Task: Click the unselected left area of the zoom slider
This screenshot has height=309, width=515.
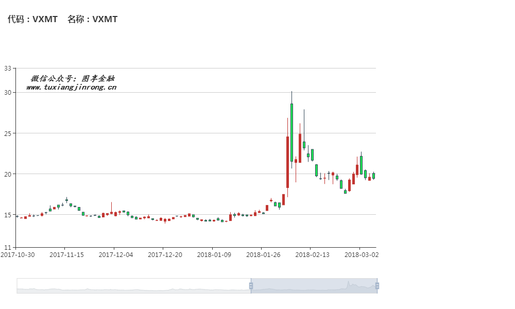Action: tap(134, 286)
